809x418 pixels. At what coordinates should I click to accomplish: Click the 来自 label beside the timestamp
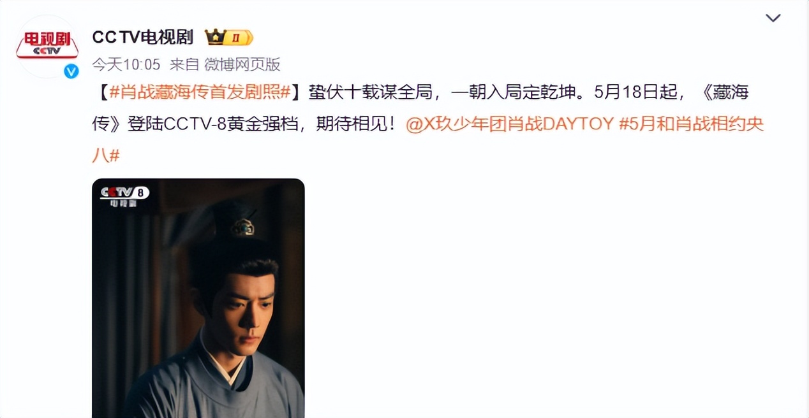point(184,64)
